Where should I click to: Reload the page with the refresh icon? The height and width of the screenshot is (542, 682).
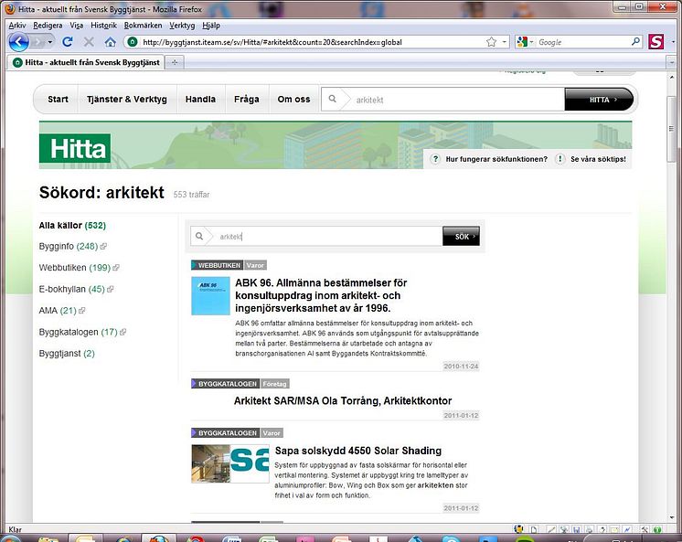(68, 42)
